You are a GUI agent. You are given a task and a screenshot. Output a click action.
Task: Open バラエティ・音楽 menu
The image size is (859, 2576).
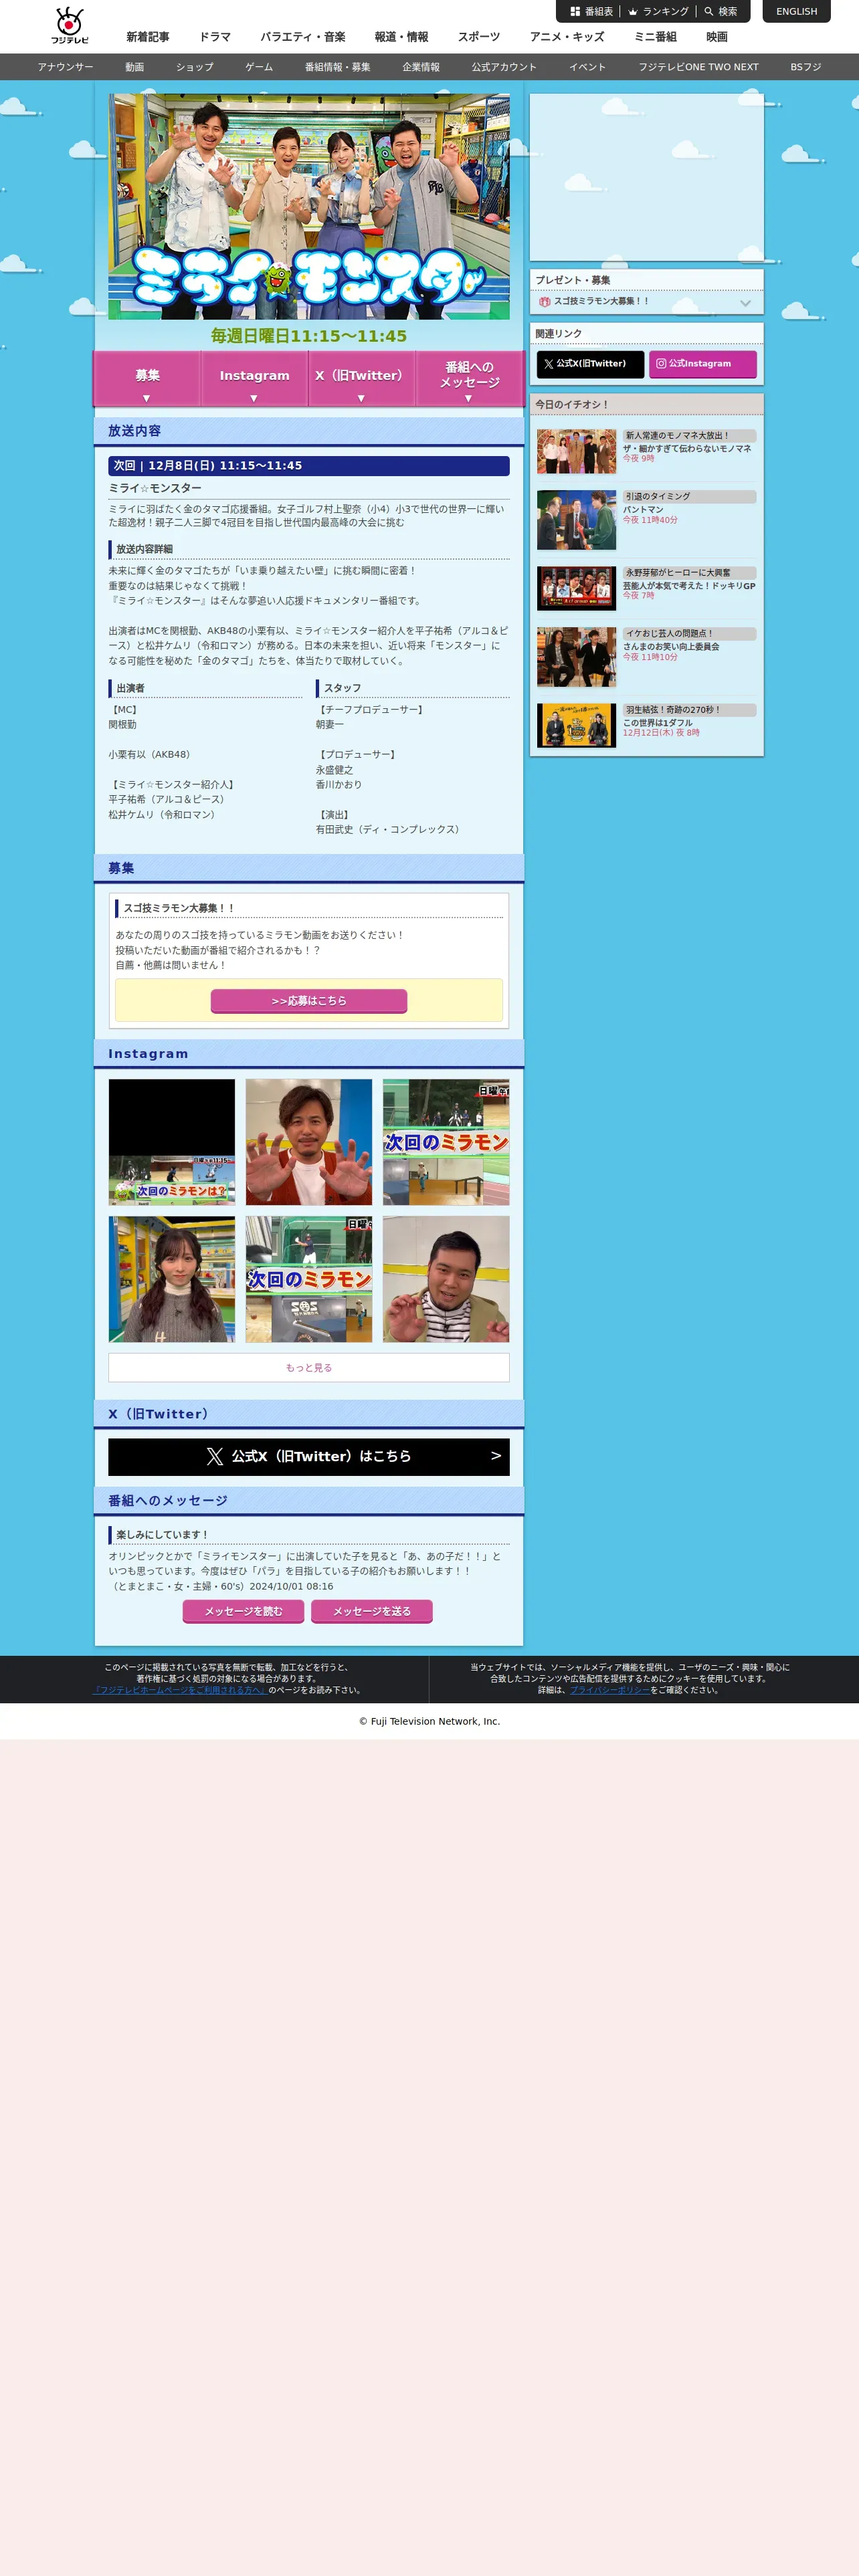tap(303, 37)
